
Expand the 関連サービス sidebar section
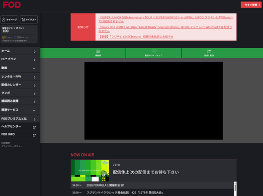pyautogui.click(x=20, y=110)
